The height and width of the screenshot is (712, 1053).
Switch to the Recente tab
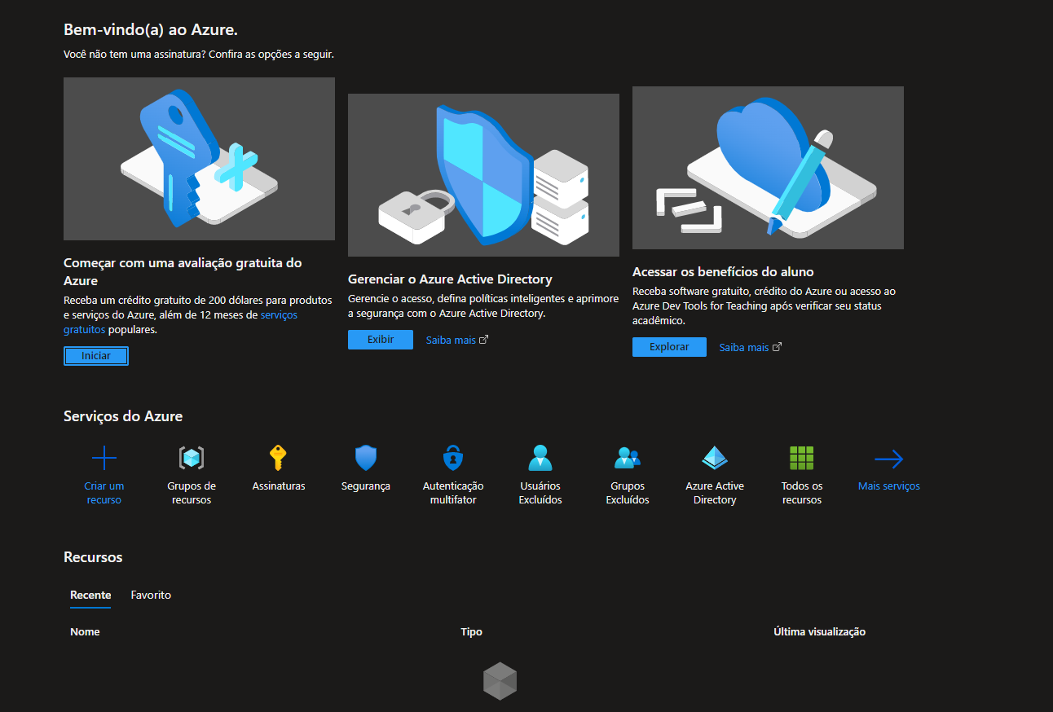tap(90, 596)
